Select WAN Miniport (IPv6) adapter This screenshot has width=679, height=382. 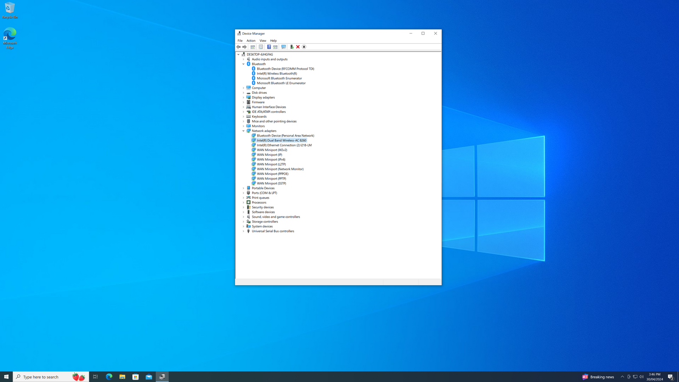click(x=271, y=160)
